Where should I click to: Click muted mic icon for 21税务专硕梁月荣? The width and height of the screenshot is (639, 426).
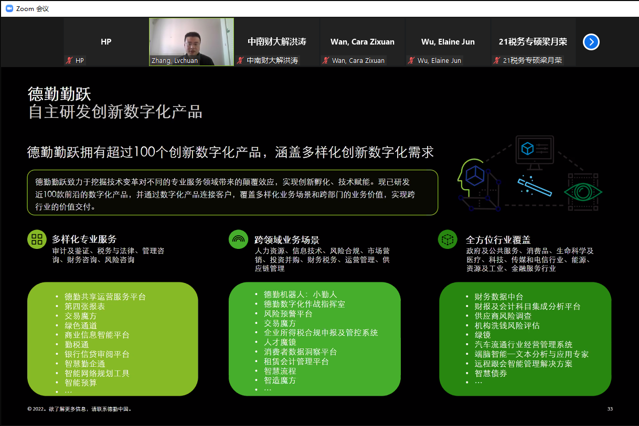coord(496,61)
